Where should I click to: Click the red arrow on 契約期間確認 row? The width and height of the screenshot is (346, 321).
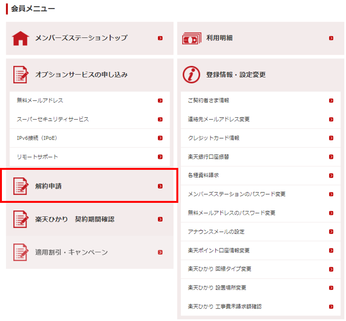click(x=160, y=219)
